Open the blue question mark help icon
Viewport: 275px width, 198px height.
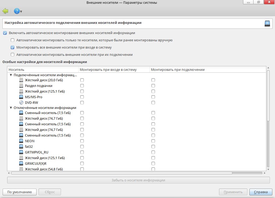(17, 11)
